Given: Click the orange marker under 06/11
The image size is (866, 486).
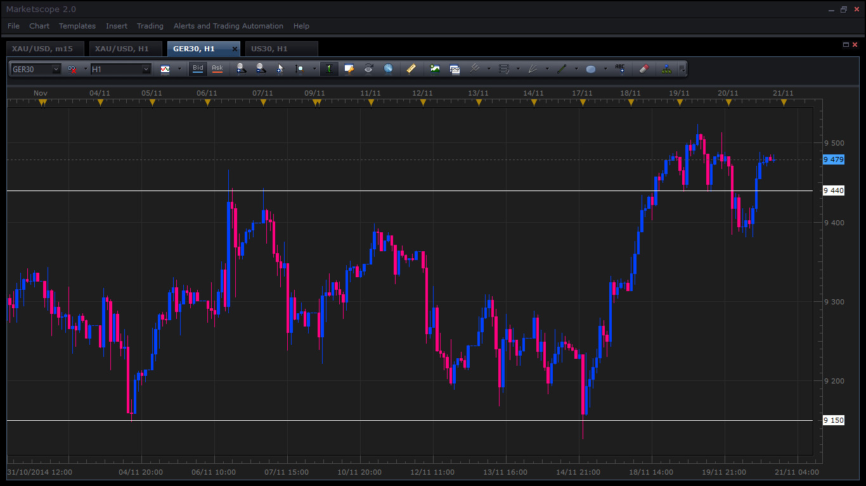Looking at the screenshot, I should [x=207, y=103].
